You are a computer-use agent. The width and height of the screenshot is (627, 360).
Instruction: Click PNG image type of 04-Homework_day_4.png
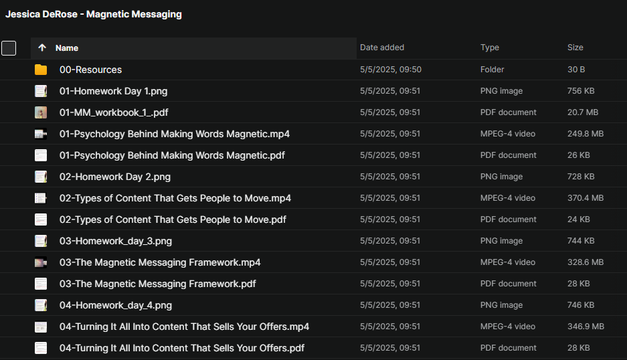click(501, 305)
